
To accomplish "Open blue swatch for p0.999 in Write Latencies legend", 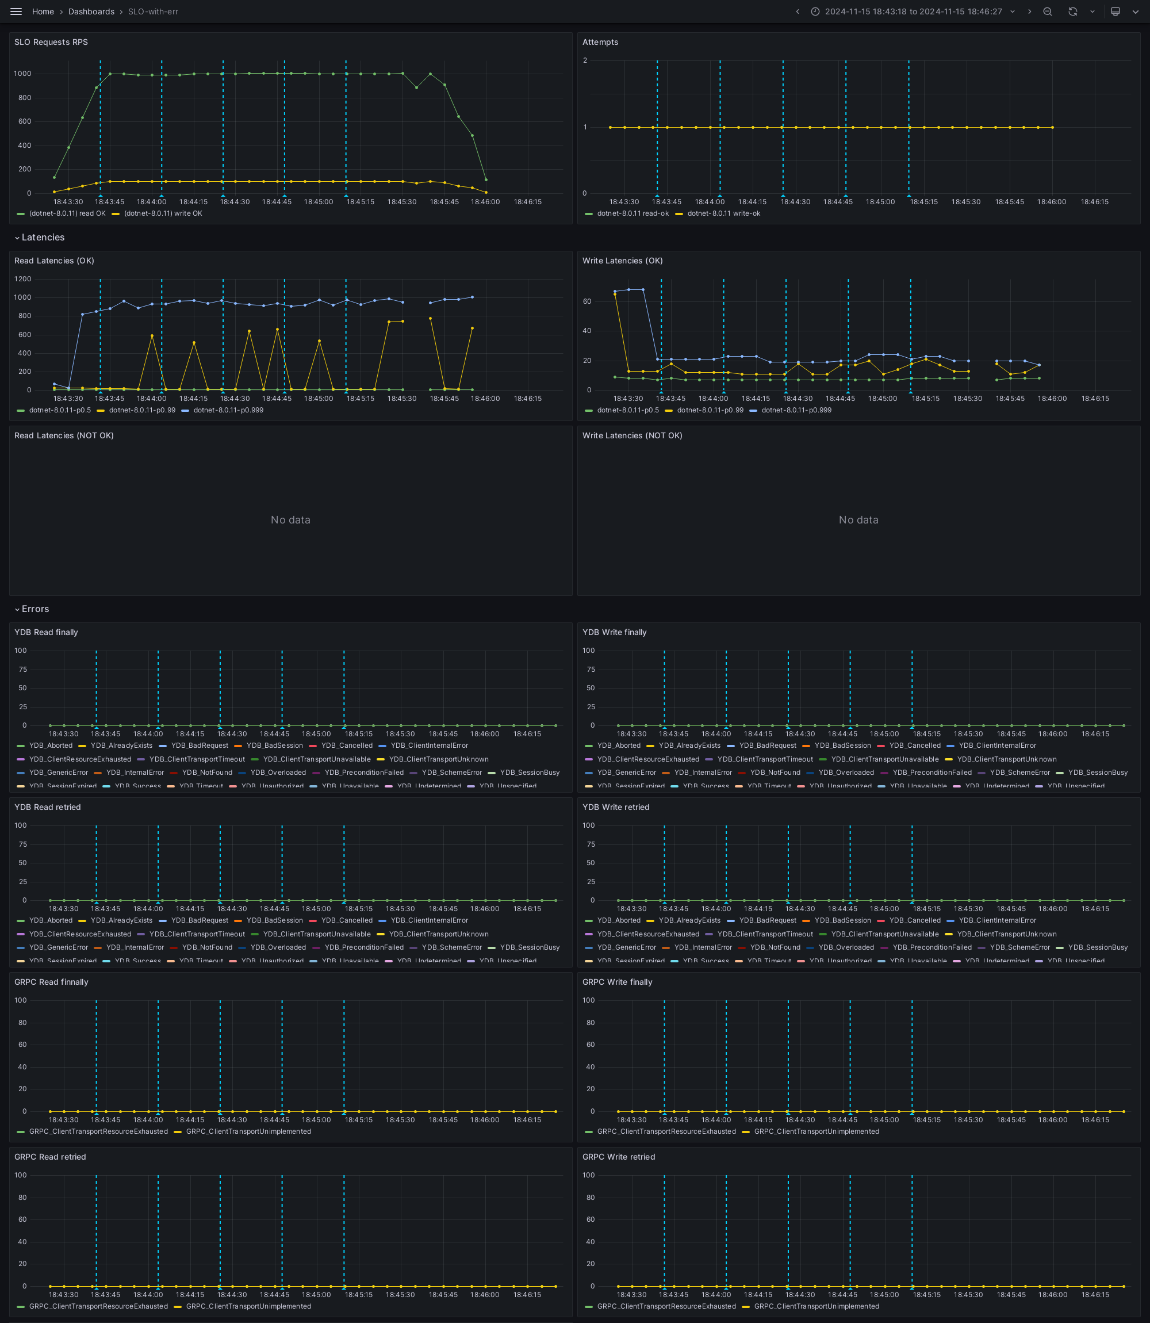I will point(753,410).
